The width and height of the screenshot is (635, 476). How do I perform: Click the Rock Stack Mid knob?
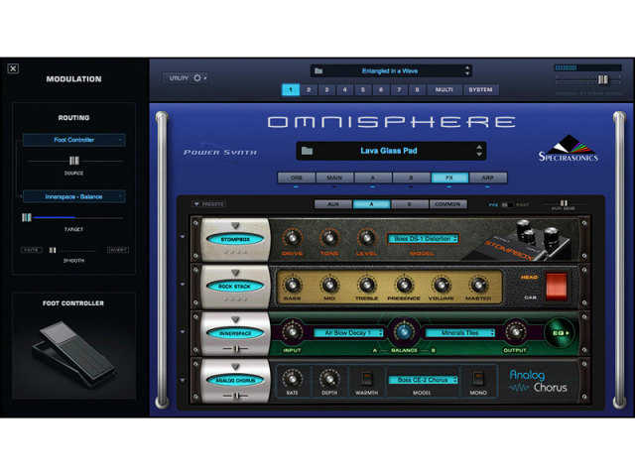tap(329, 285)
